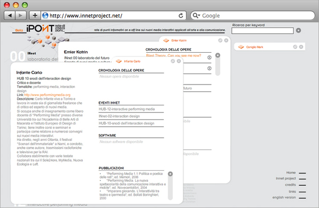Close the Emler Katrin card
Image resolution: width=319 pixels, height=208 pixels.
[226, 40]
